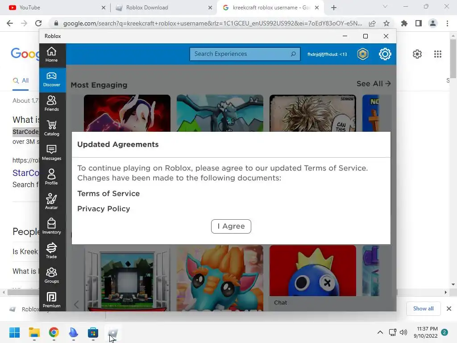Viewport: 457px width, 343px height.
Task: Open a new Chrome tab
Action: (334, 8)
